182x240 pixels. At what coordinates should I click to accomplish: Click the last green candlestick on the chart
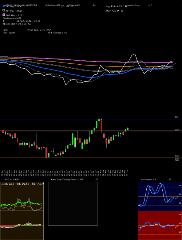click(128, 129)
